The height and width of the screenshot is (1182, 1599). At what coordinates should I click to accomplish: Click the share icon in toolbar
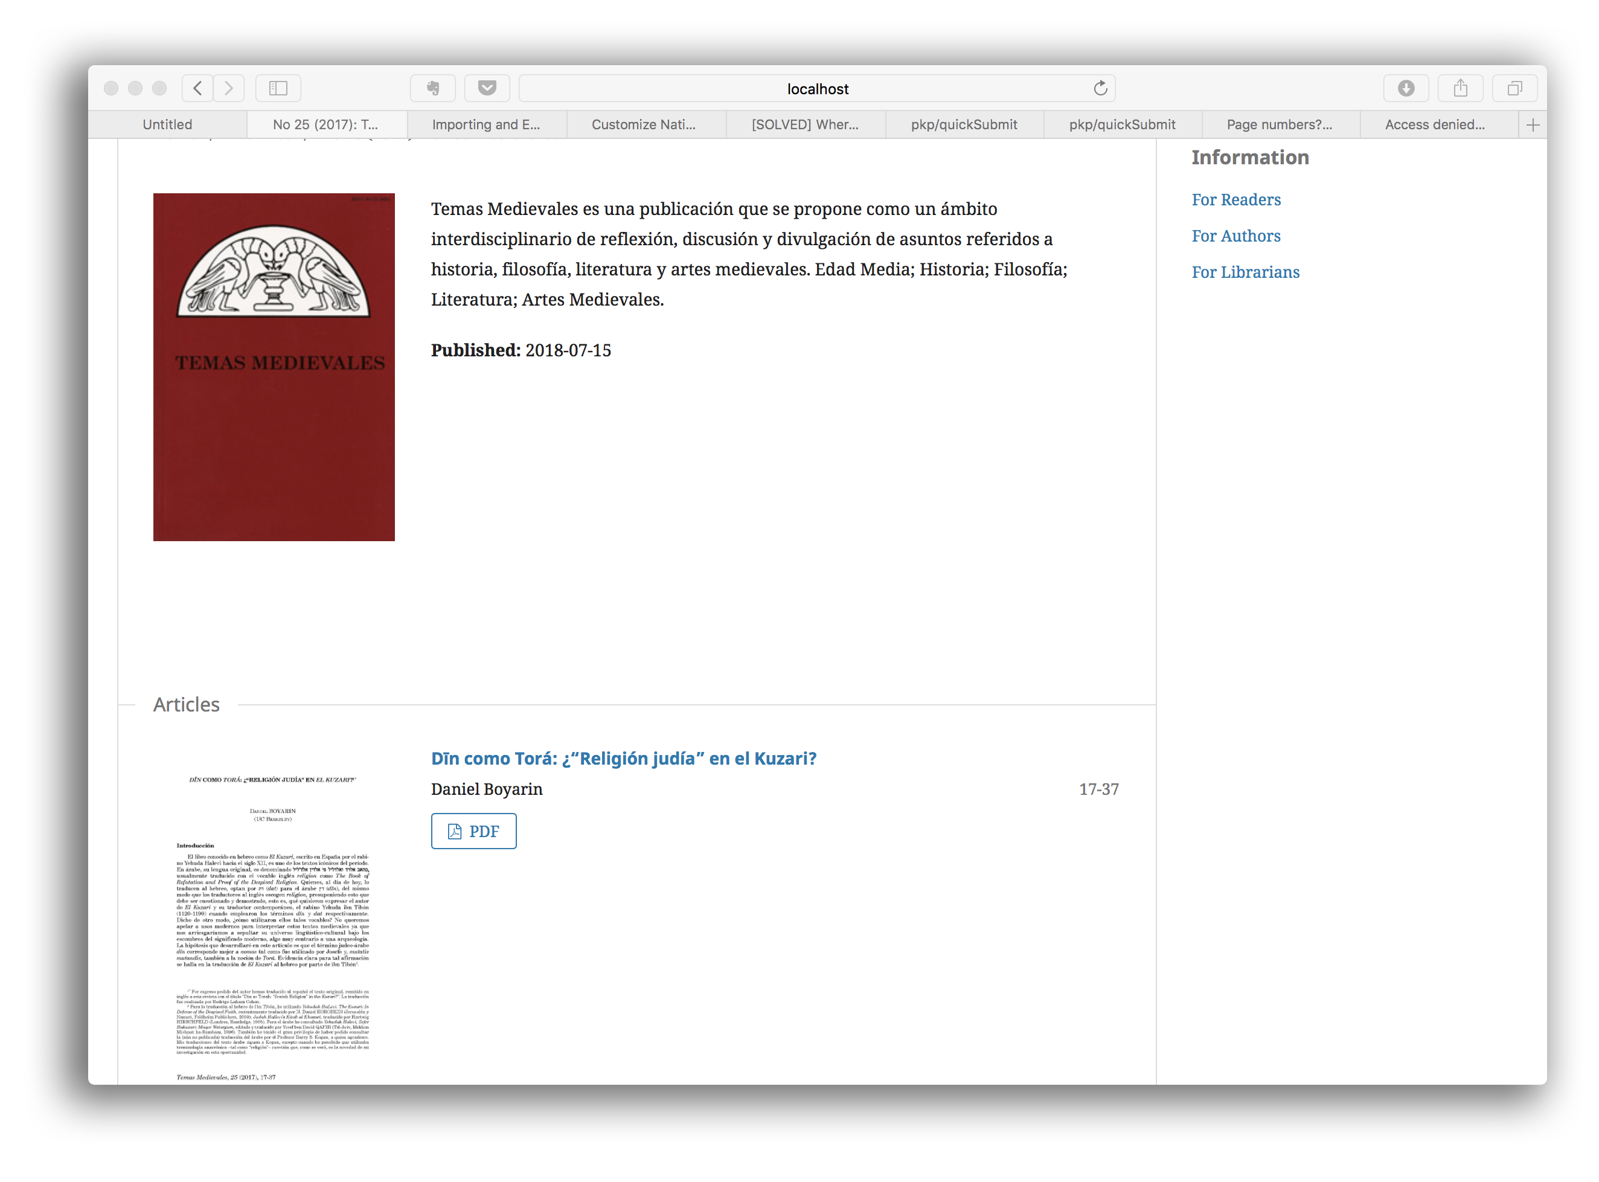(1460, 88)
